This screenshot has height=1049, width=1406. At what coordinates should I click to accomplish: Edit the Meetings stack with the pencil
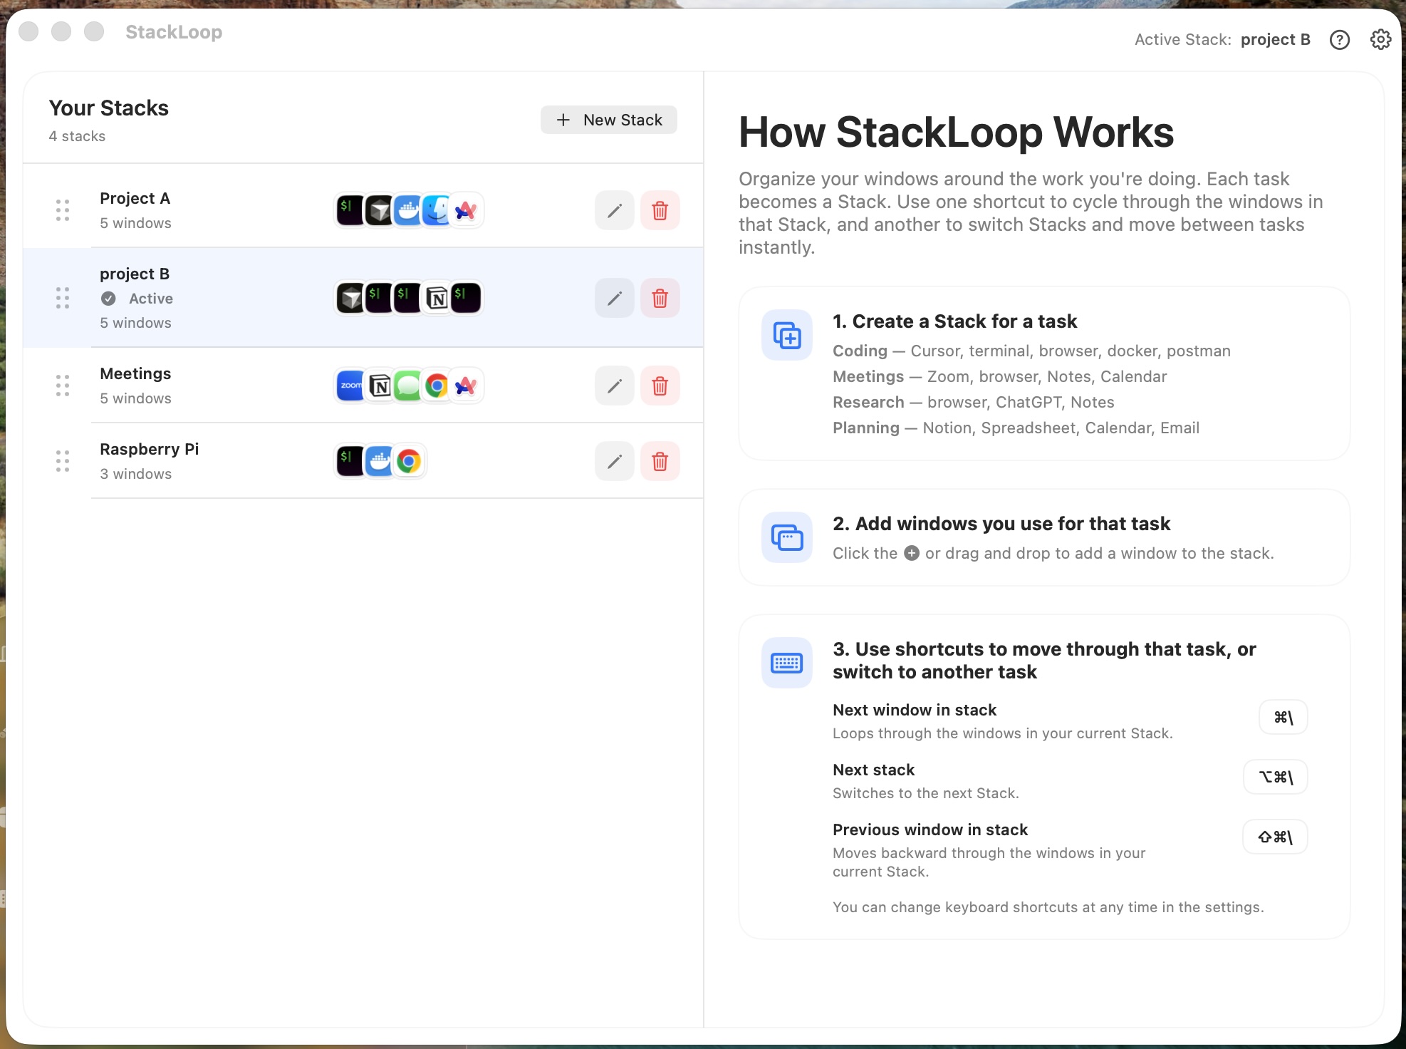click(x=613, y=386)
